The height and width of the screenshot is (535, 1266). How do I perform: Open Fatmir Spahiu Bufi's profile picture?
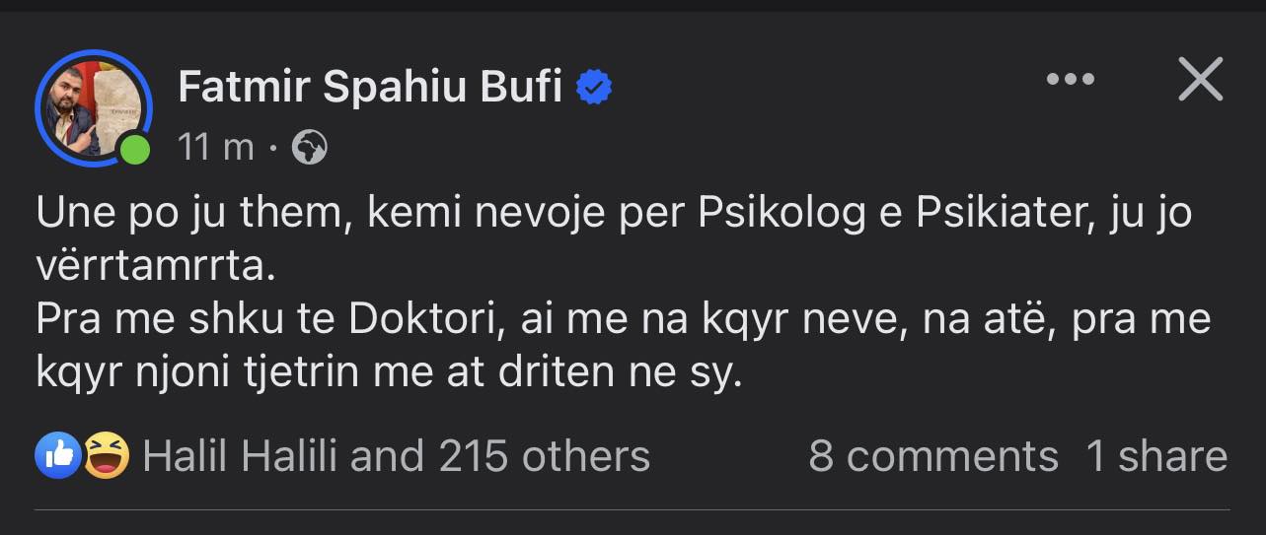[x=91, y=106]
